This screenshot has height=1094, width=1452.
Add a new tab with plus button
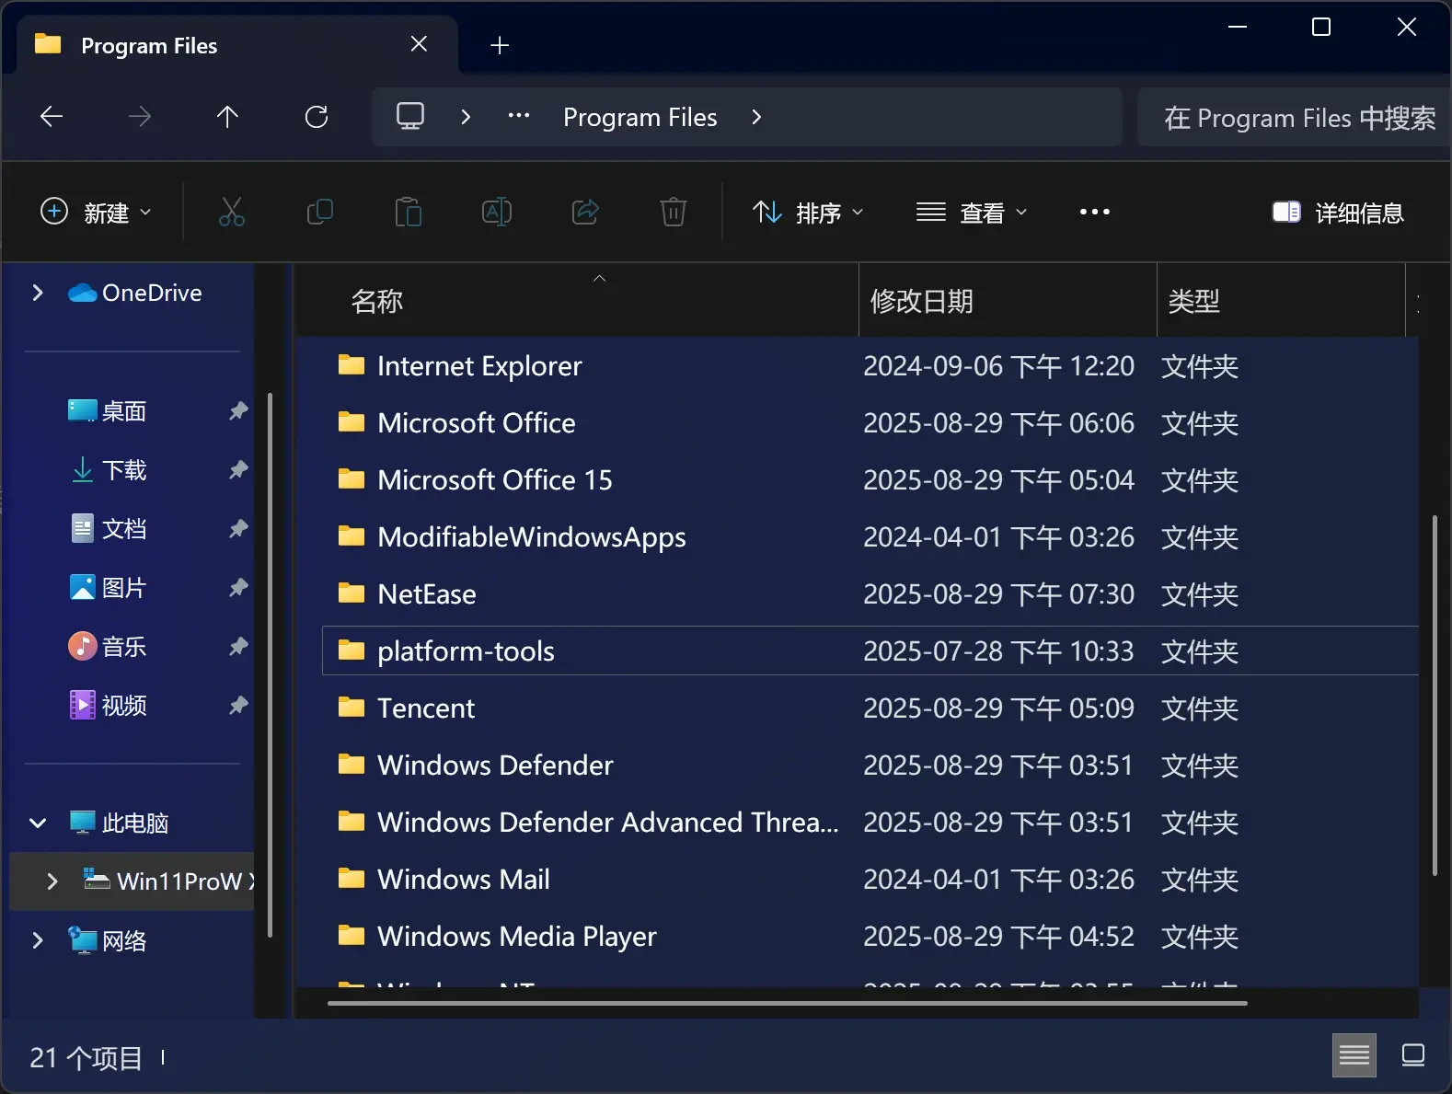pyautogui.click(x=500, y=45)
